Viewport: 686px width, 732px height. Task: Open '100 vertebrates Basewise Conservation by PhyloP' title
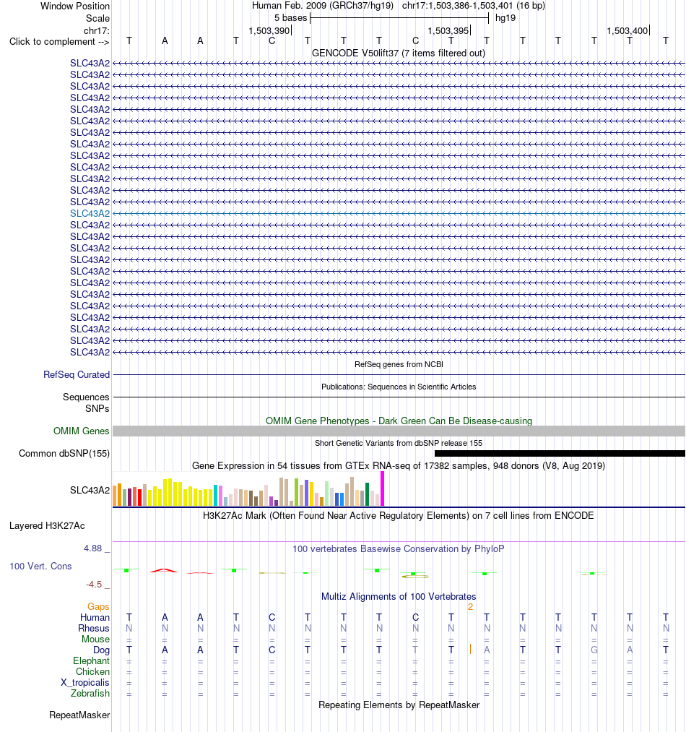click(x=399, y=548)
